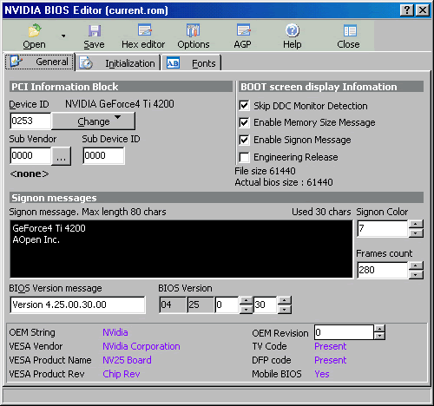Click the NVidia Corporation VESA Vendor link

pyautogui.click(x=141, y=346)
